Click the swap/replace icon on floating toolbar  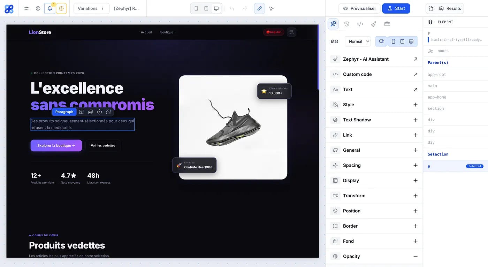pyautogui.click(x=90, y=112)
